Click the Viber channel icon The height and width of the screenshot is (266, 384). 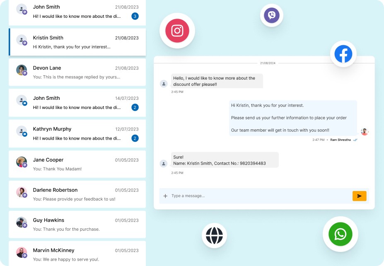click(272, 15)
